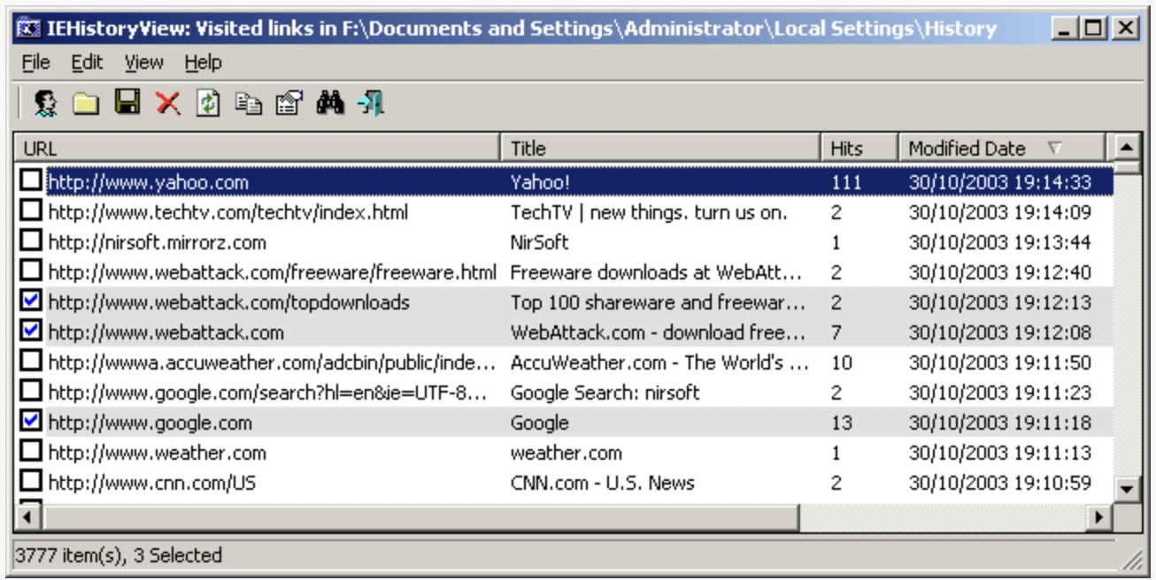
Task: Click the date 30/10/2003 19:10:59
Action: 1000,483
